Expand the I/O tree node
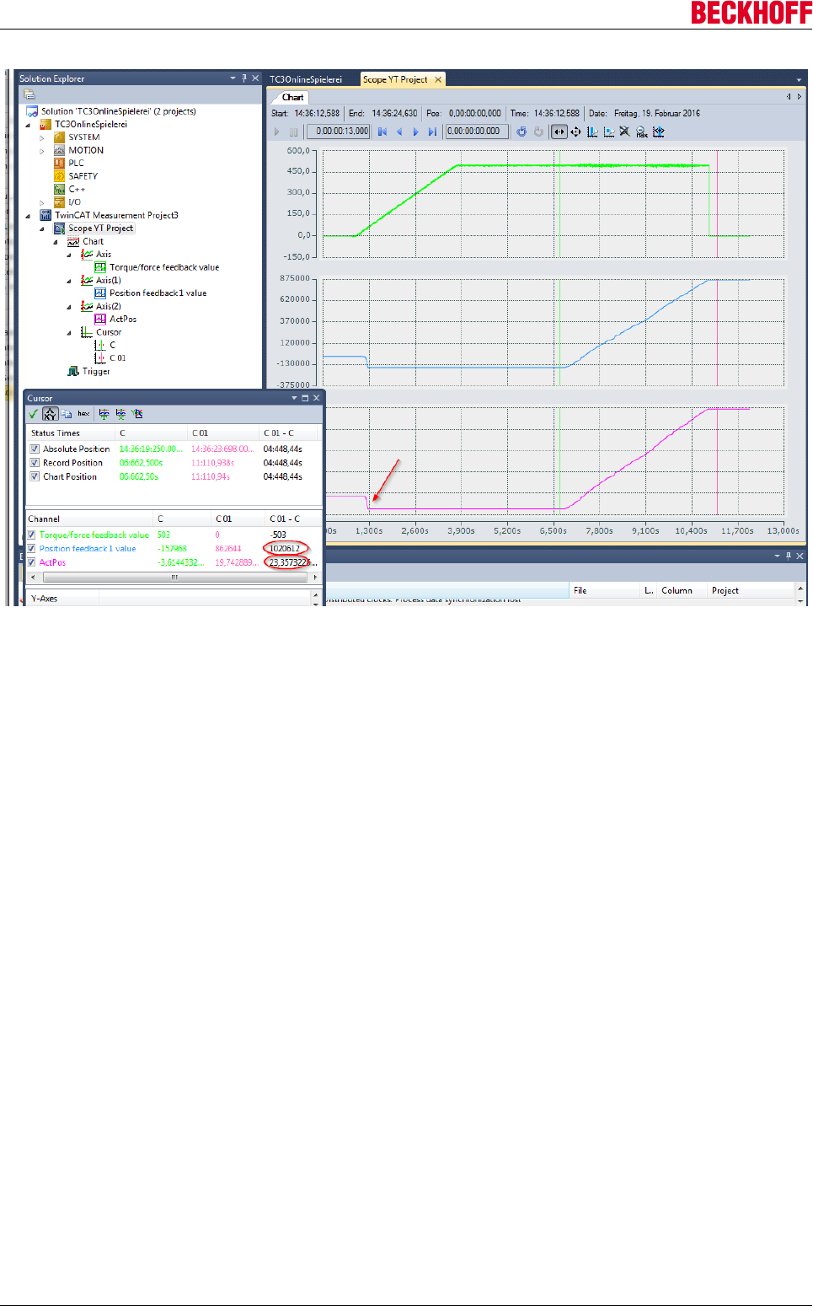The height and width of the screenshot is (1306, 813). pos(42,202)
